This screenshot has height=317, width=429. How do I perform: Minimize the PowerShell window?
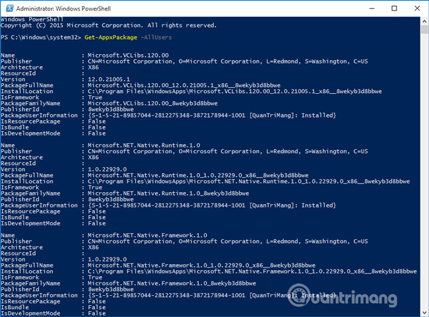[x=372, y=9]
